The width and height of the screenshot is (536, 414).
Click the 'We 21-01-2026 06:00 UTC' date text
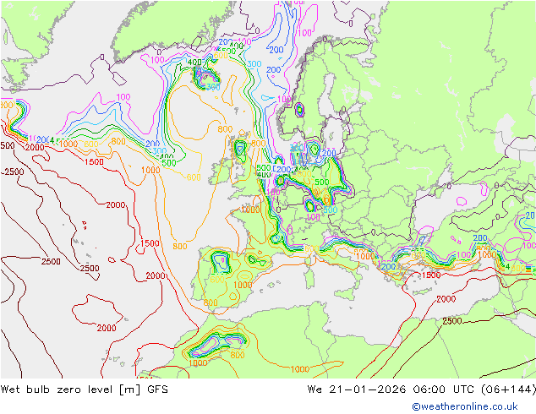[391, 389]
